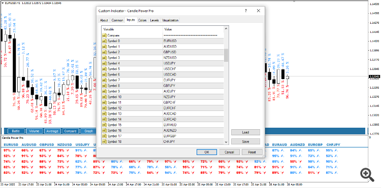The height and width of the screenshot is (188, 381).
Task: Click the Volume button on chart
Action: coord(34,131)
